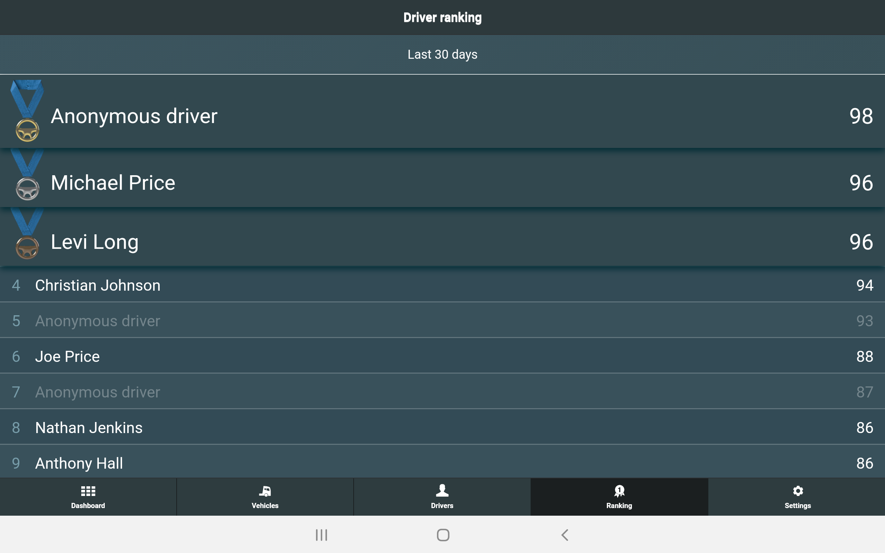Select the rank 5 Anonymous driver
885x553 pixels.
(442, 320)
